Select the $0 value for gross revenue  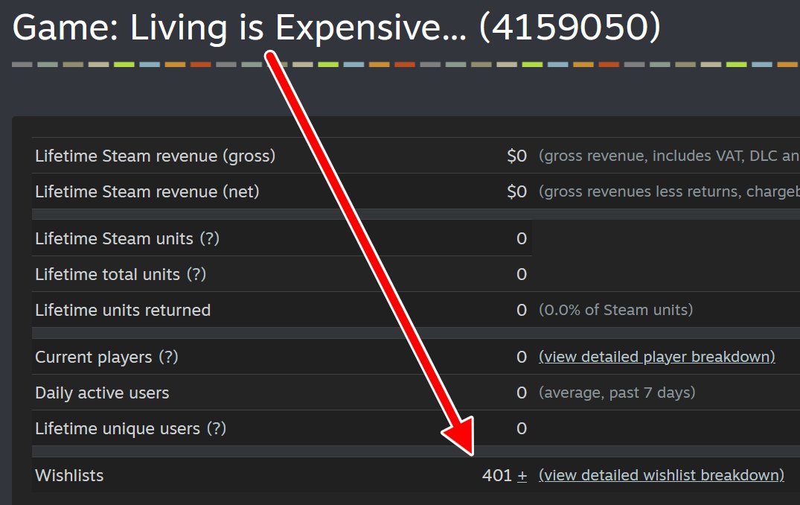pyautogui.click(x=516, y=156)
